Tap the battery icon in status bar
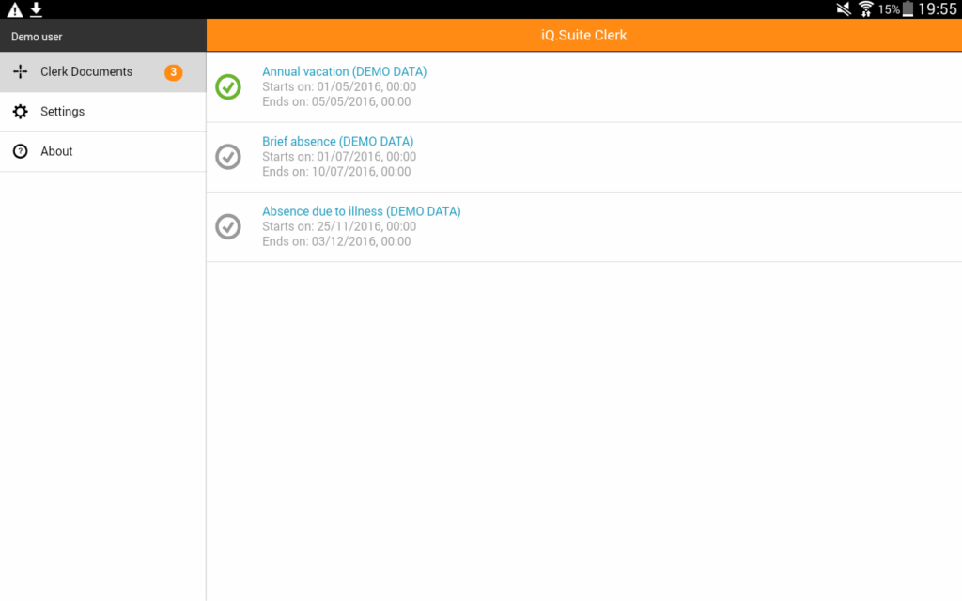This screenshot has height=601, width=962. [908, 9]
